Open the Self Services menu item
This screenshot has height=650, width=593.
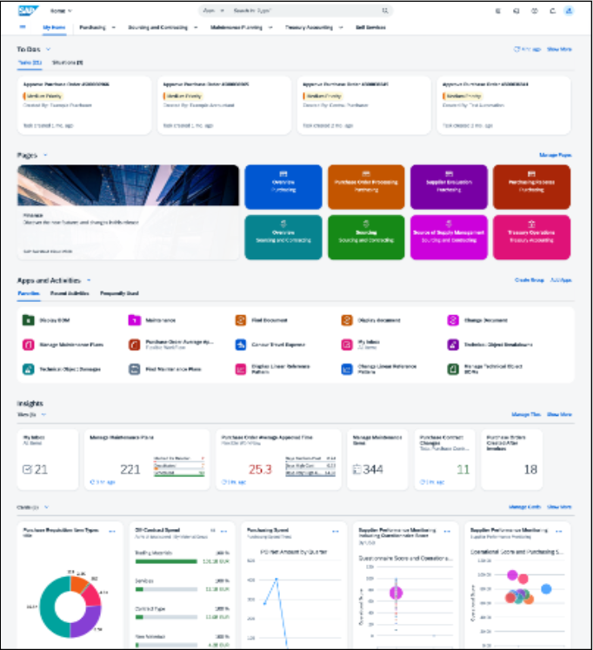(x=370, y=27)
